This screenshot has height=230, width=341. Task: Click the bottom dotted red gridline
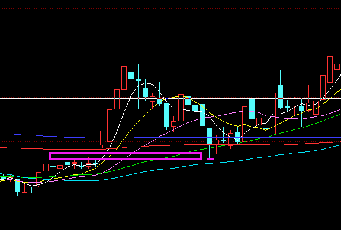click(x=170, y=186)
